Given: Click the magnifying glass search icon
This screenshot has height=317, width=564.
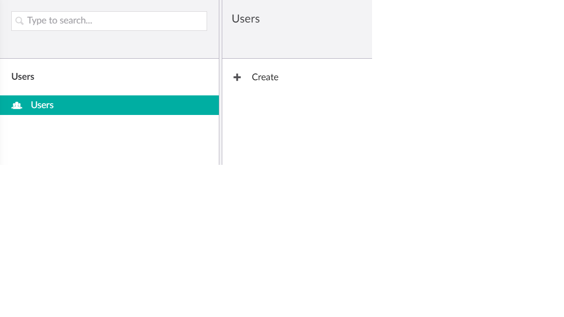Looking at the screenshot, I should (x=19, y=21).
